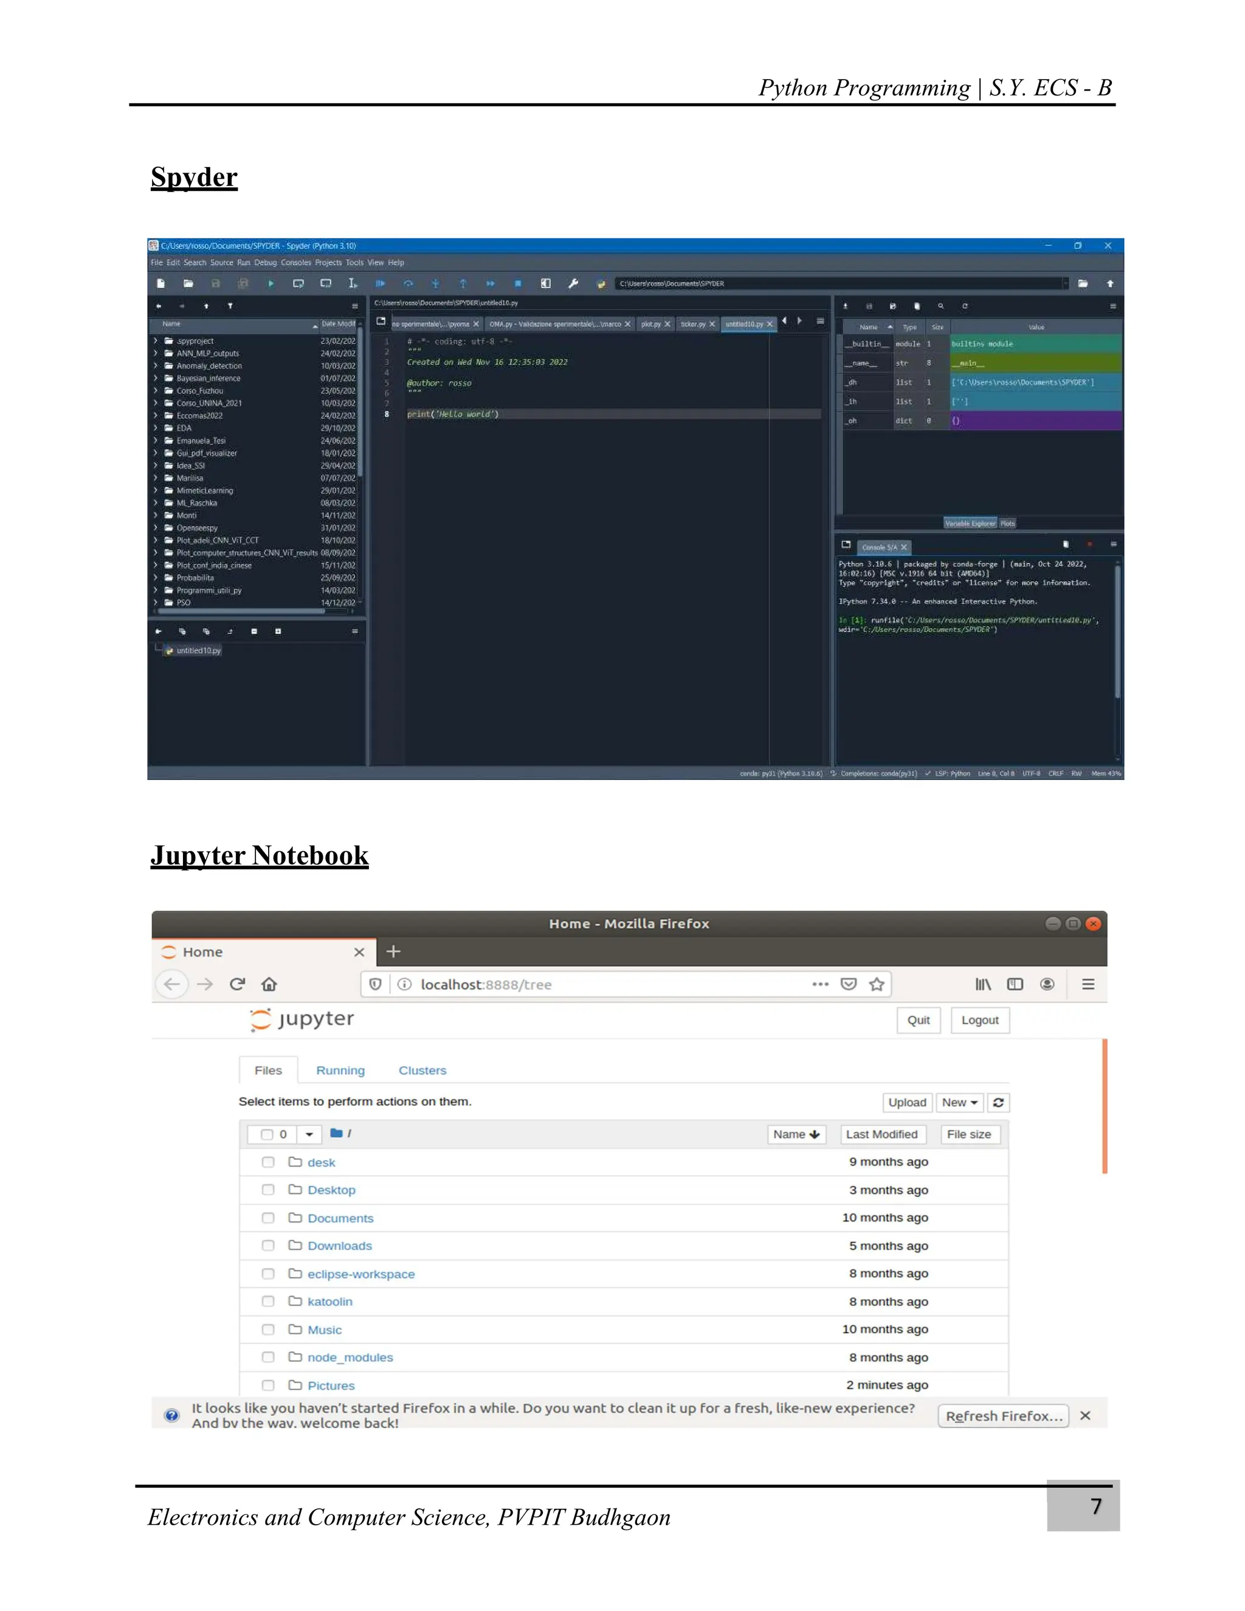The width and height of the screenshot is (1245, 1611).
Task: Click the Jupyter Logout button
Action: [x=979, y=1020]
